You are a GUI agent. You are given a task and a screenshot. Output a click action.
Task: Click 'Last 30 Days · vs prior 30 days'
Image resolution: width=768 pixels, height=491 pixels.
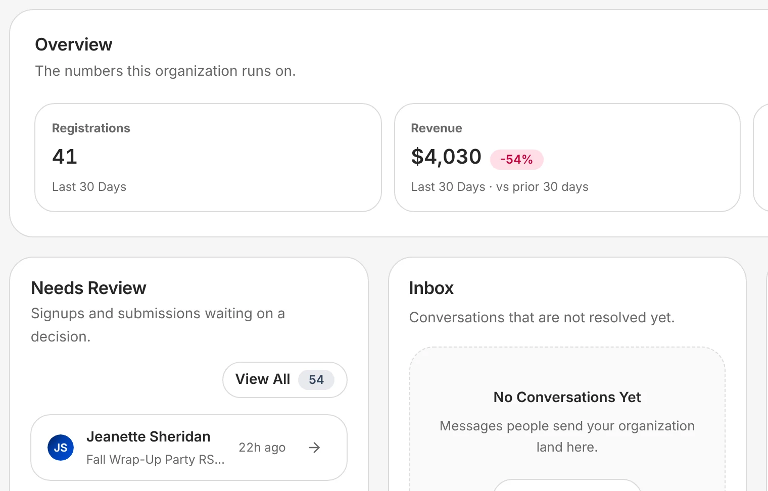coord(500,187)
